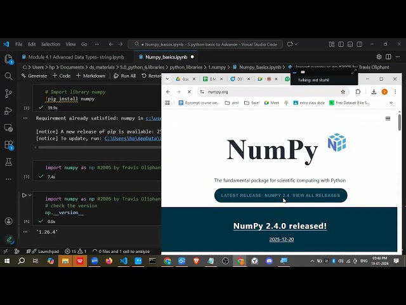Click the VS Code command search box
The width and height of the screenshot is (406, 305).
tap(205, 44)
